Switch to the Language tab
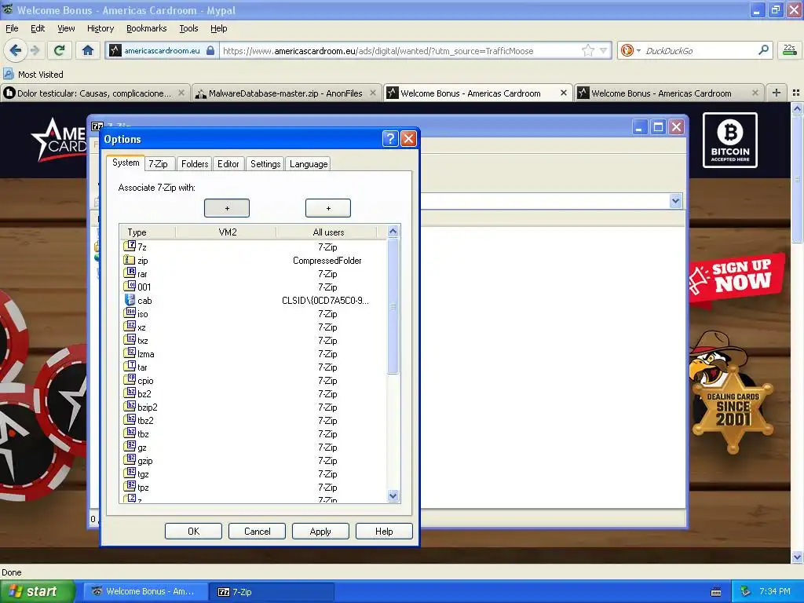 pyautogui.click(x=309, y=164)
